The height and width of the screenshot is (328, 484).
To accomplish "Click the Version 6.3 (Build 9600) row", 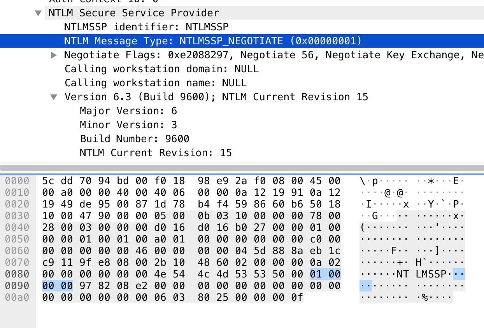I will pyautogui.click(x=216, y=97).
